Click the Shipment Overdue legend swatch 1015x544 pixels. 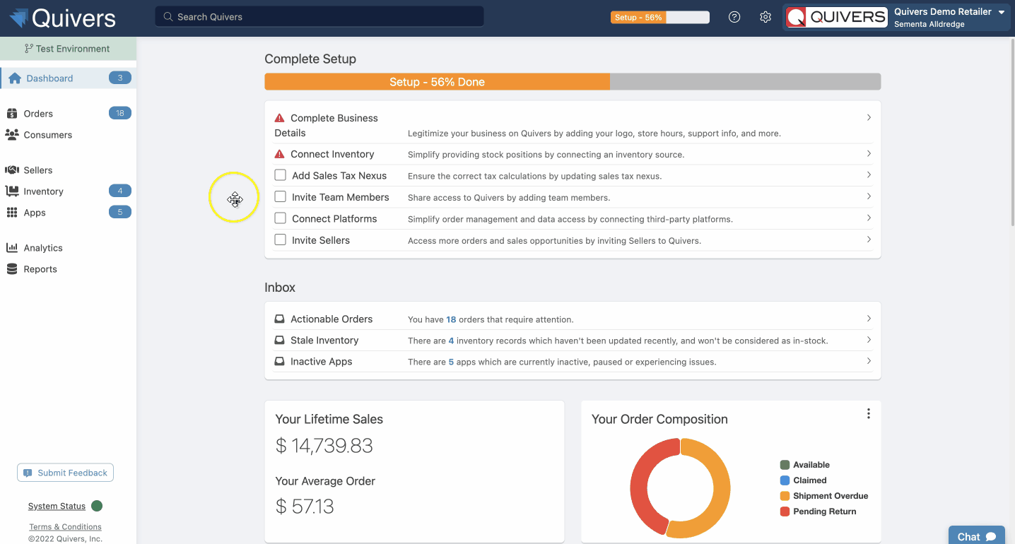[785, 496]
